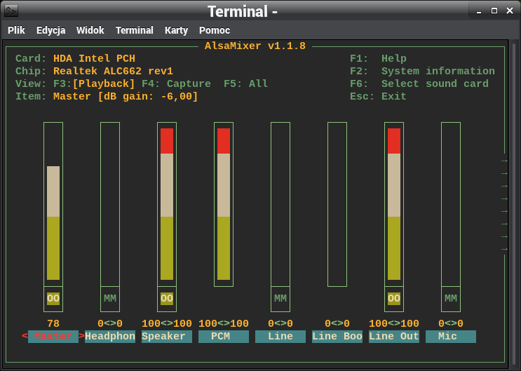
Task: Open the Karty menu
Action: 176,30
